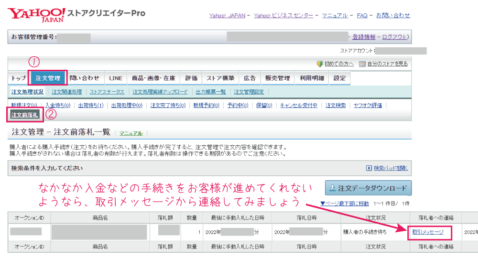Jump via ▼ページ最下部に移動 link
The image size is (478, 258).
click(x=345, y=203)
